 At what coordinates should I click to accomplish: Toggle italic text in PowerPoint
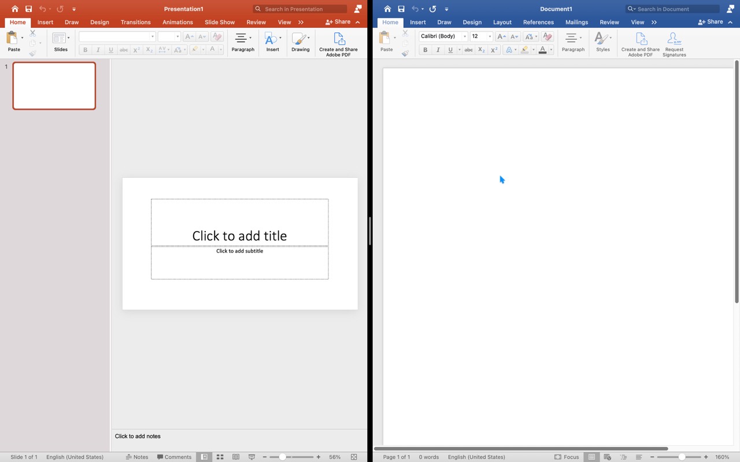click(97, 50)
